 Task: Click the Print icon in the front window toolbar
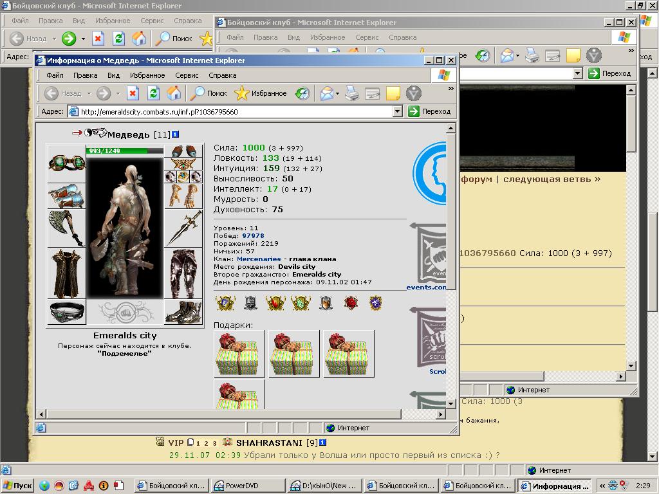coord(352,93)
